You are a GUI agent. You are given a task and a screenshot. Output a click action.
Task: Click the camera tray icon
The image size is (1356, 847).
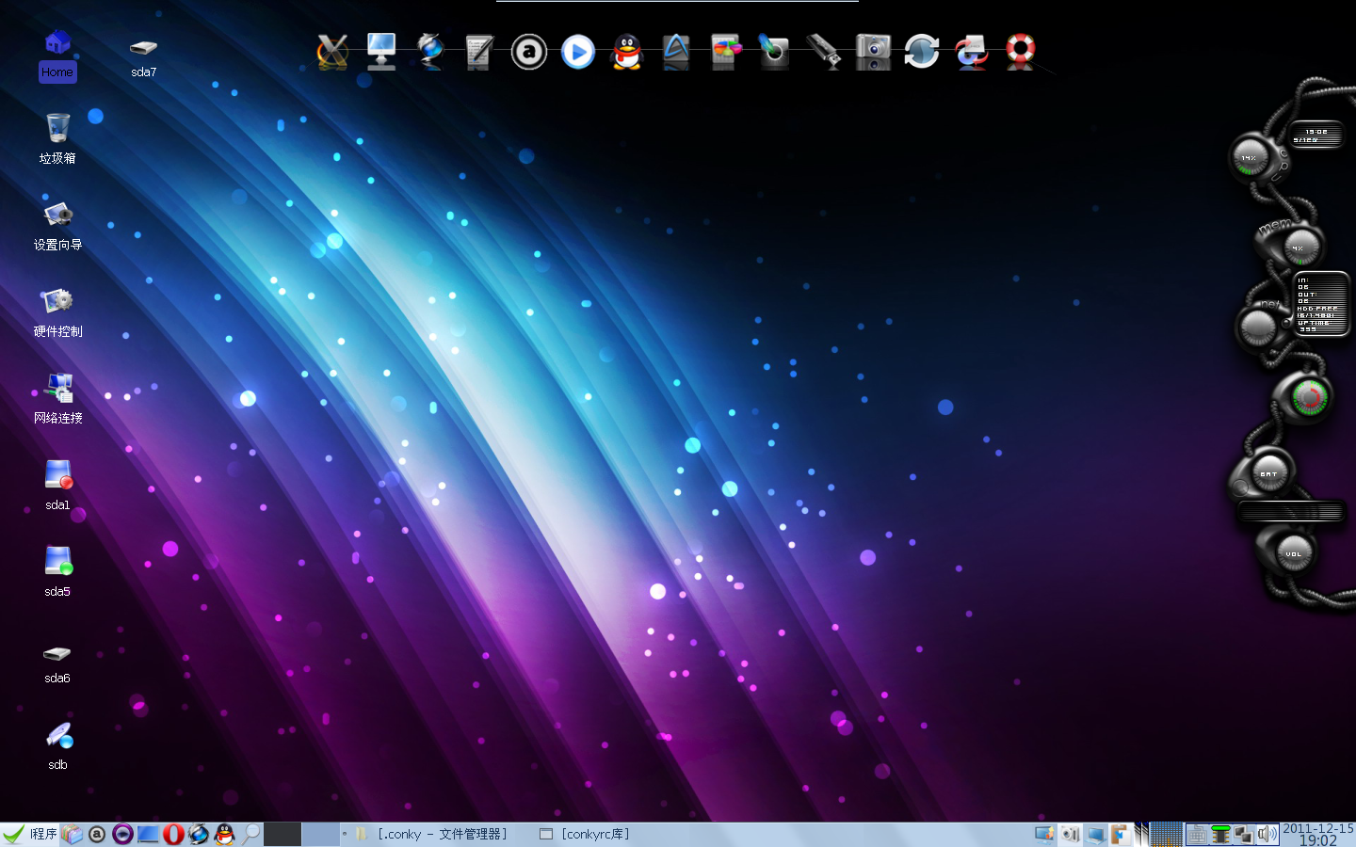pyautogui.click(x=1070, y=834)
